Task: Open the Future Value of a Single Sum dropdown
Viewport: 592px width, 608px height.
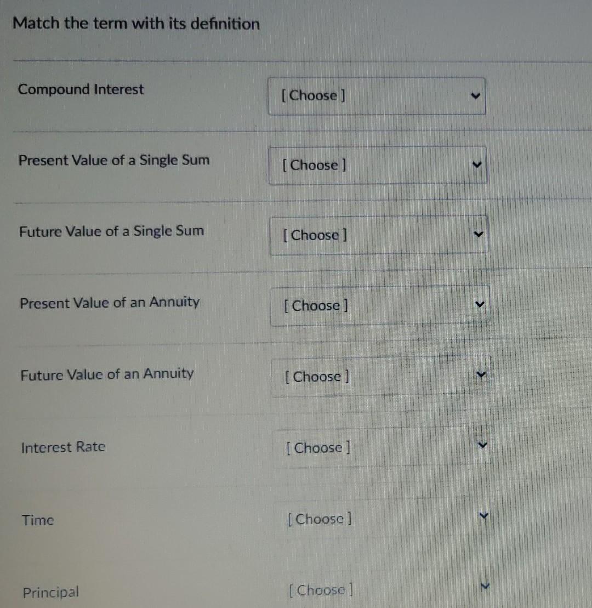Action: 378,235
